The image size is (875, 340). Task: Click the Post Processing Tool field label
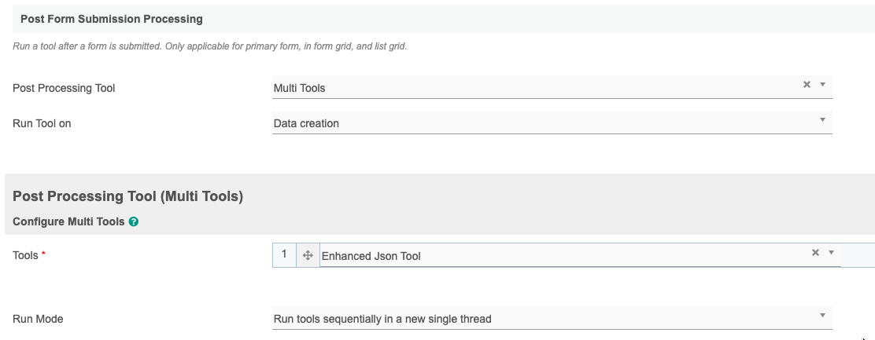coord(64,88)
